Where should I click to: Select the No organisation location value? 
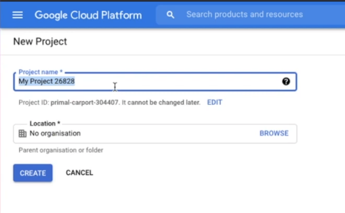point(55,134)
